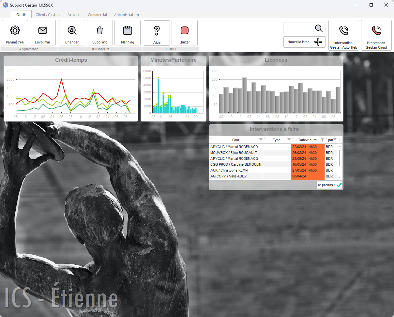
Task: Open the Date-Heure column filter
Action: coord(322,140)
